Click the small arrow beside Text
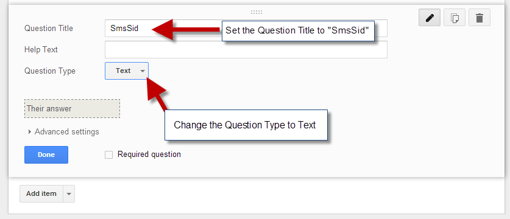 pos(143,71)
